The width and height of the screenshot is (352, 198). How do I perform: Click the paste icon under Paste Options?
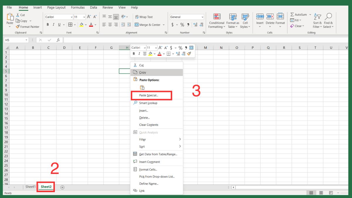(x=142, y=87)
